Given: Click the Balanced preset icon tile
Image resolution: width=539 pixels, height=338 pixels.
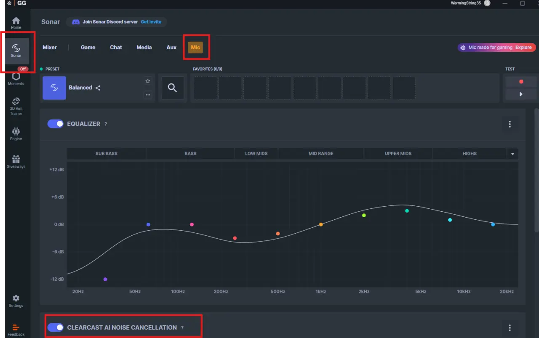Looking at the screenshot, I should point(54,88).
